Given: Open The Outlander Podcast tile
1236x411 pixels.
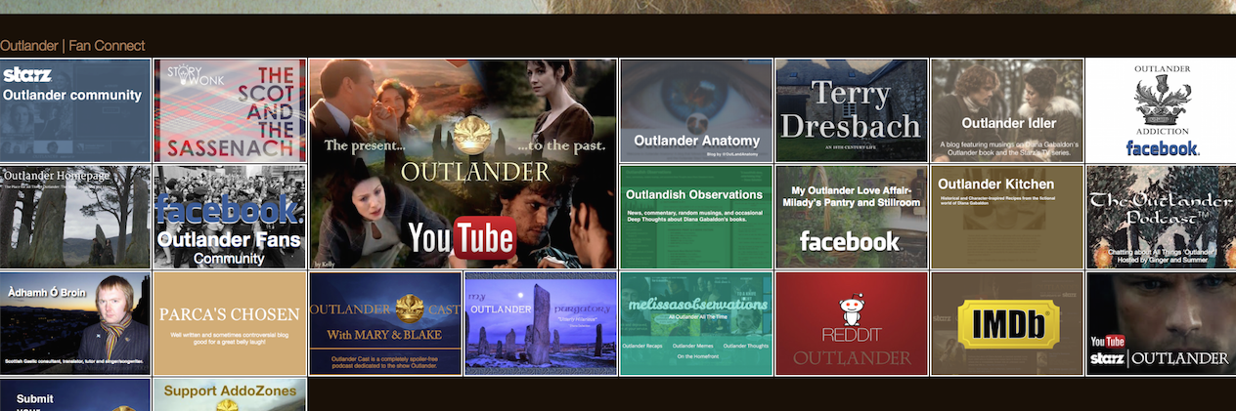Looking at the screenshot, I should 1162,217.
